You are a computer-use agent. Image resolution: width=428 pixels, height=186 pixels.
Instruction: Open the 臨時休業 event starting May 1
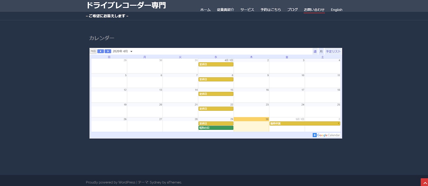point(305,123)
